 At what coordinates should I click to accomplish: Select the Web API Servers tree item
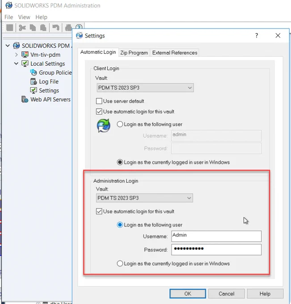51,99
